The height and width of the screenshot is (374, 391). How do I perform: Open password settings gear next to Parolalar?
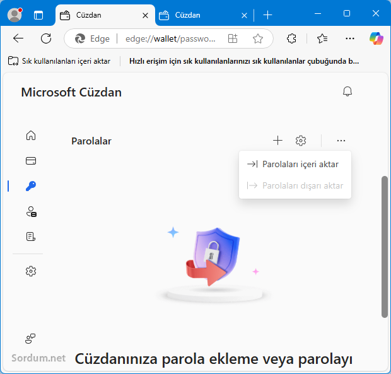pyautogui.click(x=301, y=141)
